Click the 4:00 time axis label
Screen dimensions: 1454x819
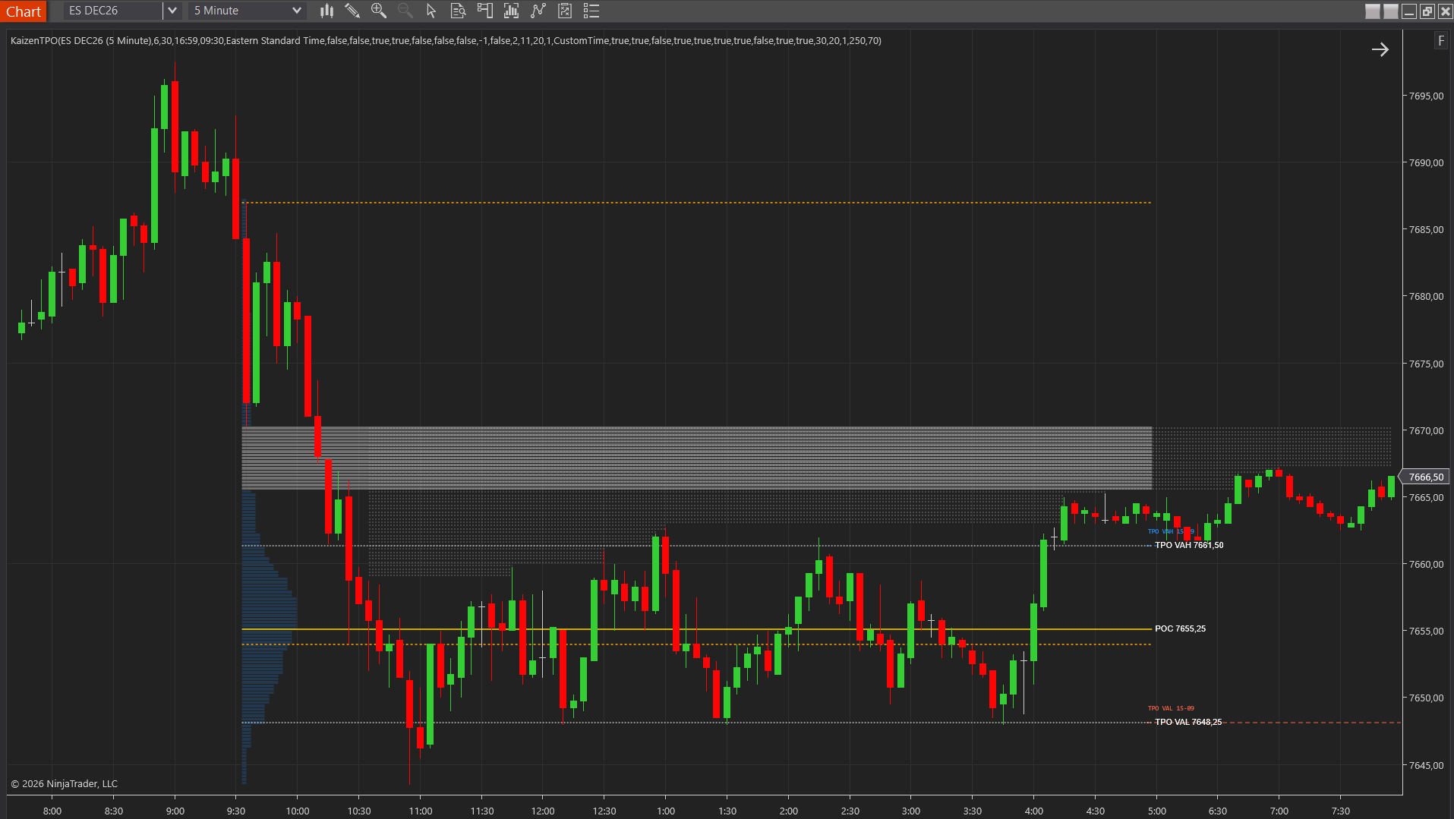(x=1034, y=811)
